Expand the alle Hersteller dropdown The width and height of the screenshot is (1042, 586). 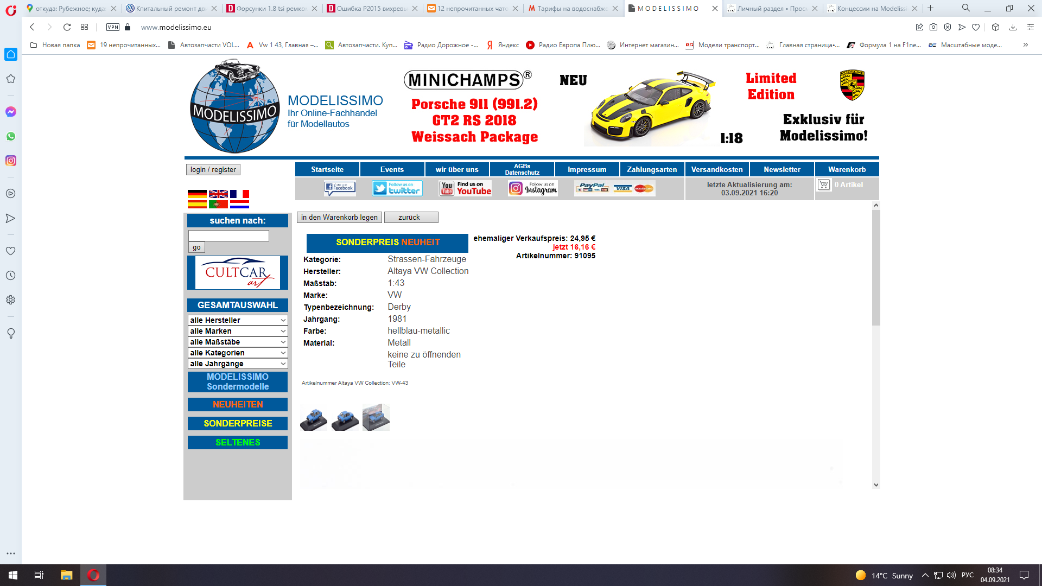(x=238, y=320)
